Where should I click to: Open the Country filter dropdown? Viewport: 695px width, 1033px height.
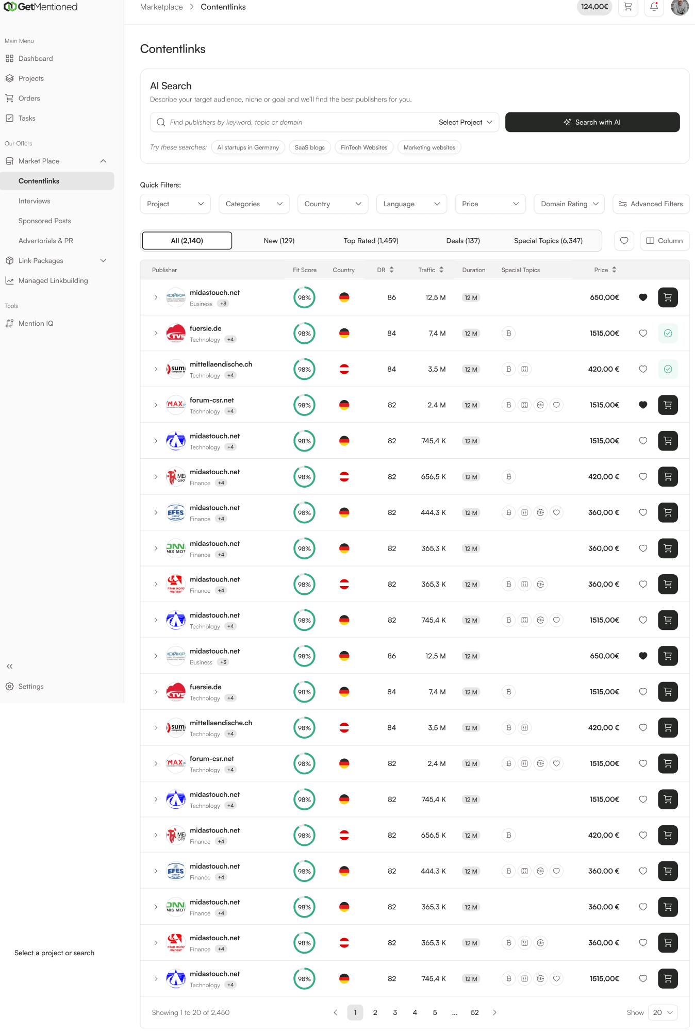(x=333, y=204)
